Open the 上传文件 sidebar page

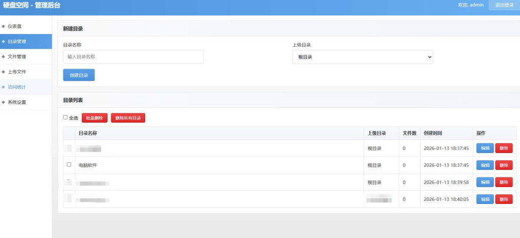(26, 72)
